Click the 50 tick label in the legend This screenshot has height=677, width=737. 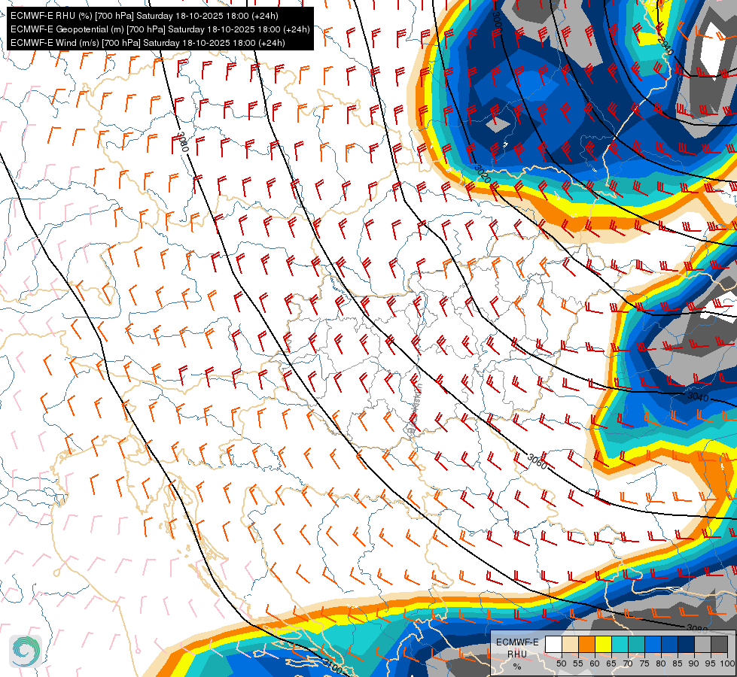click(561, 663)
